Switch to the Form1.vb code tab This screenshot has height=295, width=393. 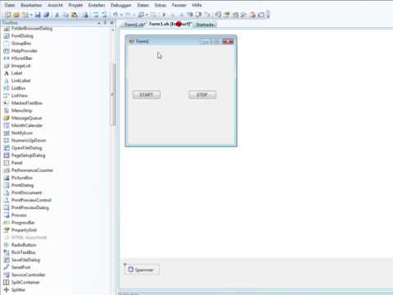pos(134,25)
